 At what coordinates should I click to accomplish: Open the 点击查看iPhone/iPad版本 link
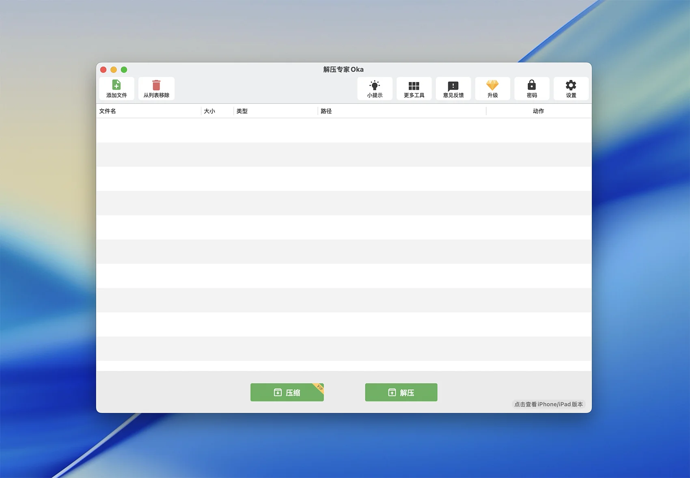pos(548,404)
